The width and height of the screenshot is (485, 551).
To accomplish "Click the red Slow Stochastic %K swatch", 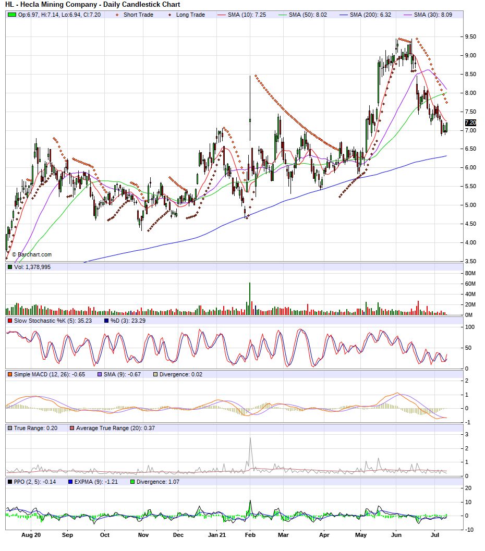I will coord(10,321).
